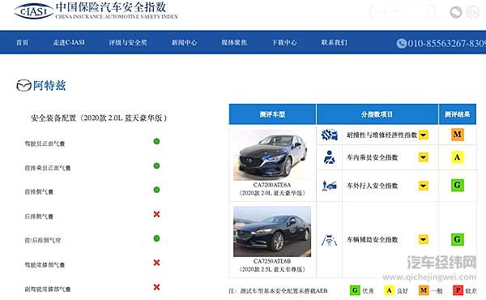Click the phone icon next to 010-85563267
486x300 pixels.
402,44
